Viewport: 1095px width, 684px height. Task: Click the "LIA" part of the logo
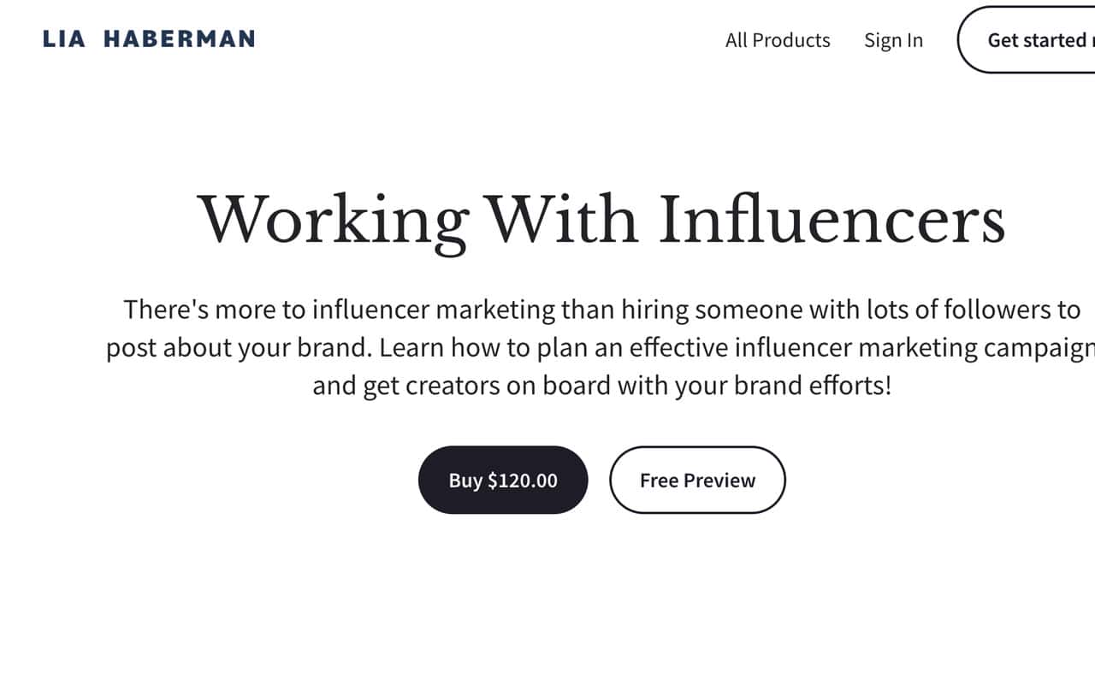[64, 39]
